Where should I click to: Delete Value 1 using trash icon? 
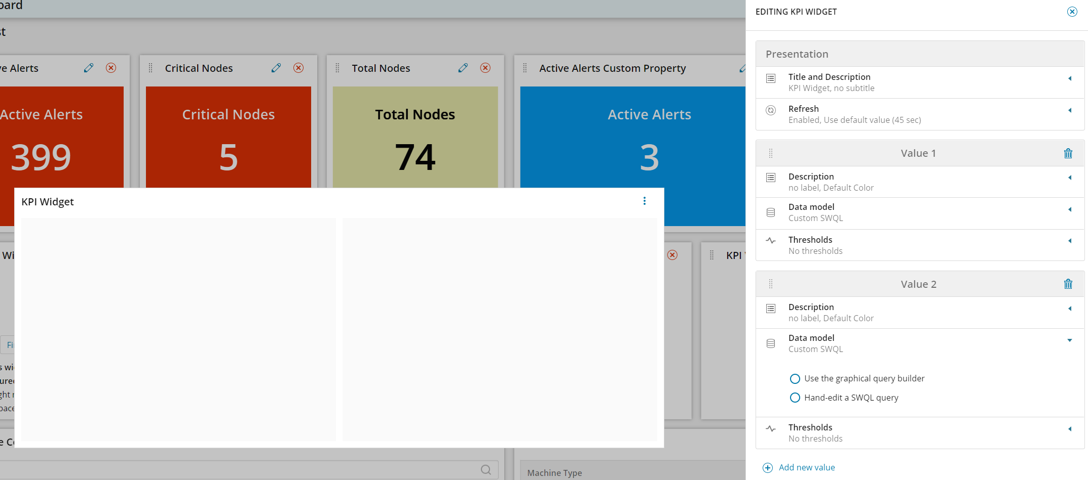pyautogui.click(x=1068, y=153)
